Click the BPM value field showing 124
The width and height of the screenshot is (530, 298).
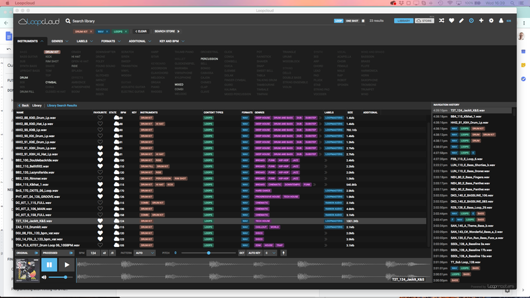(93, 253)
